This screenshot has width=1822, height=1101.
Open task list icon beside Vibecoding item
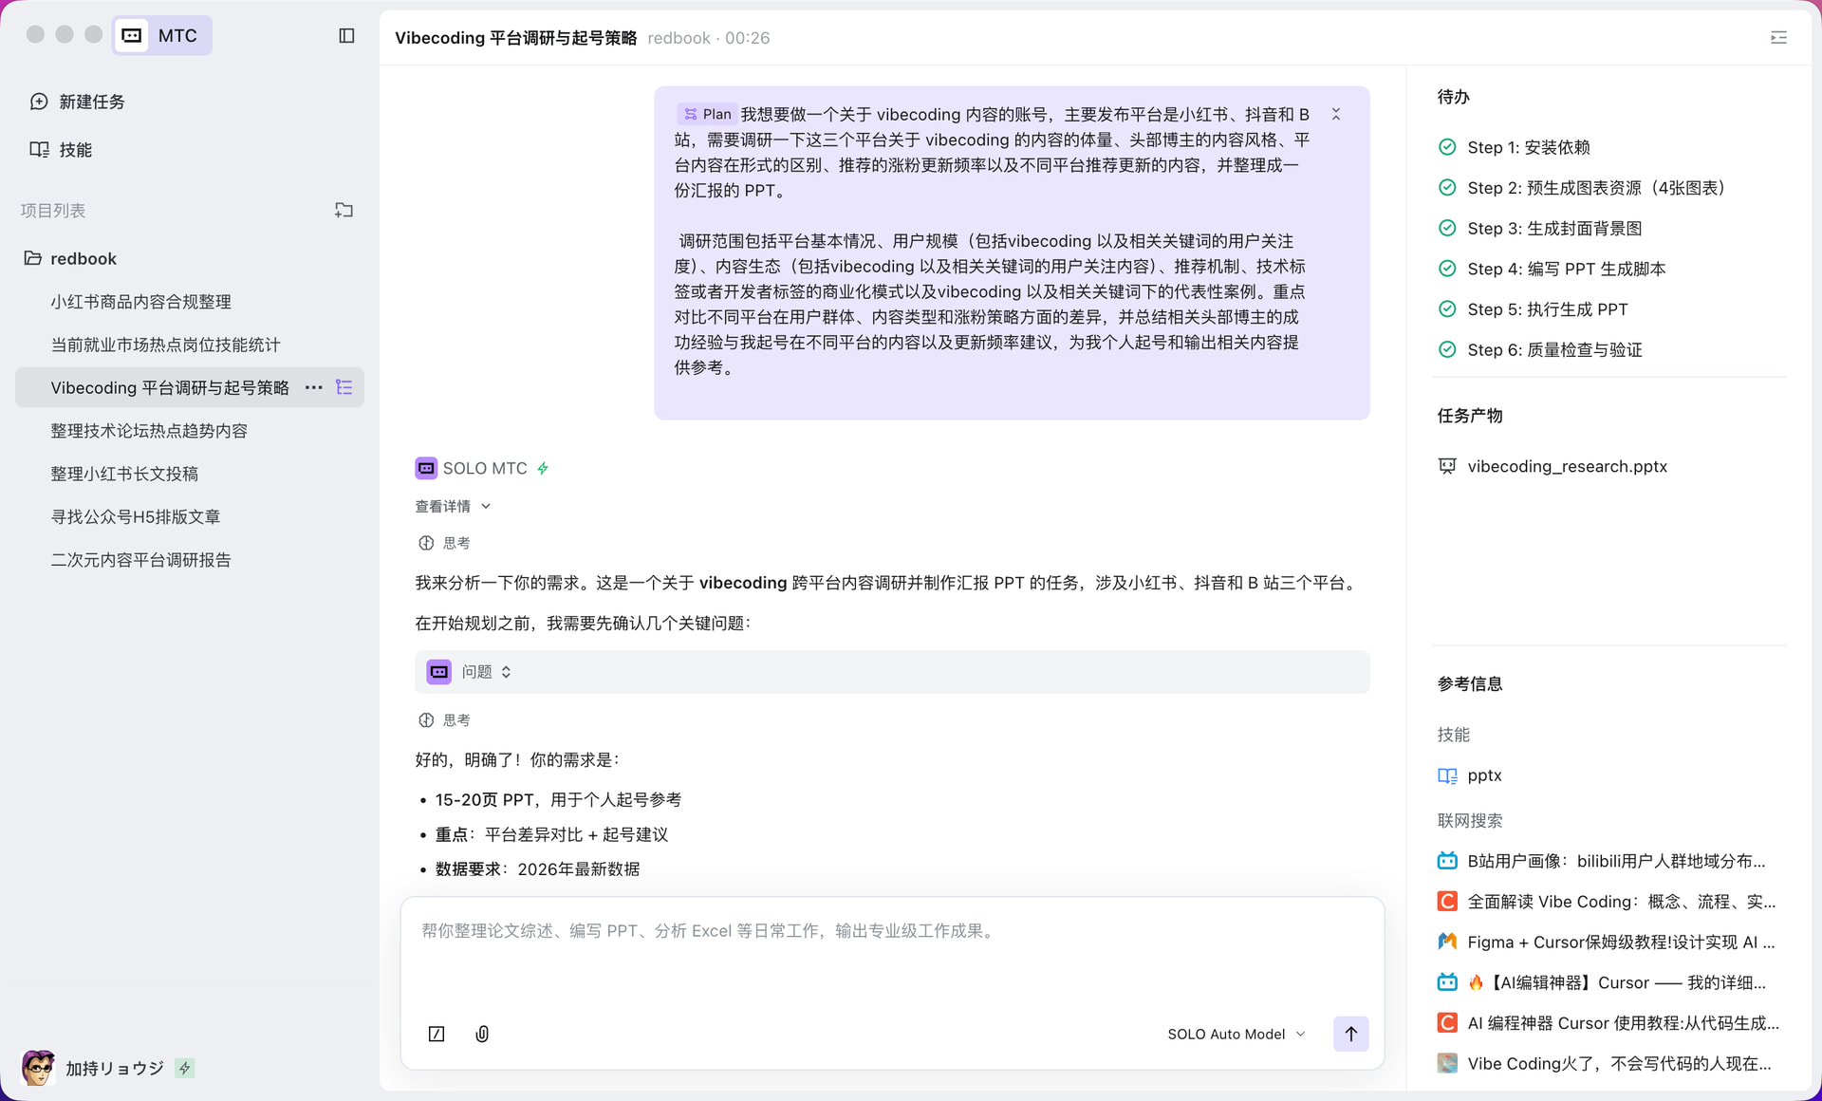click(344, 387)
